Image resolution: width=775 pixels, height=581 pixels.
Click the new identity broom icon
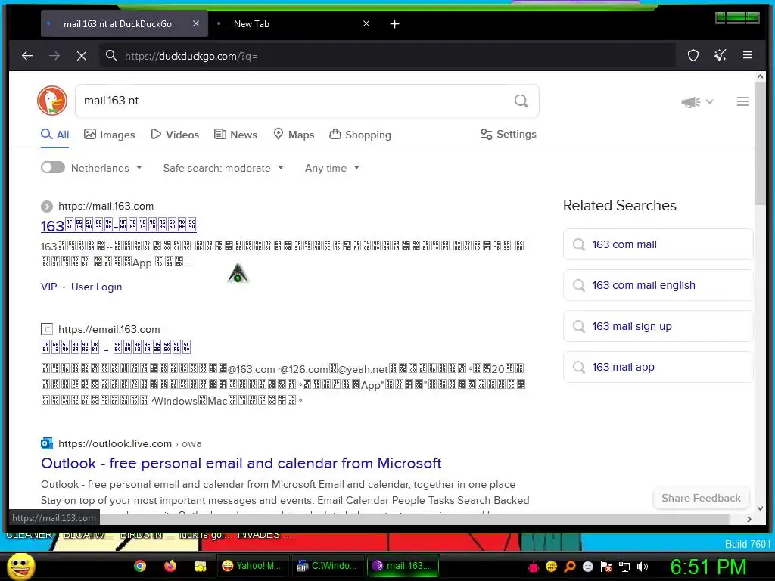[x=721, y=55]
